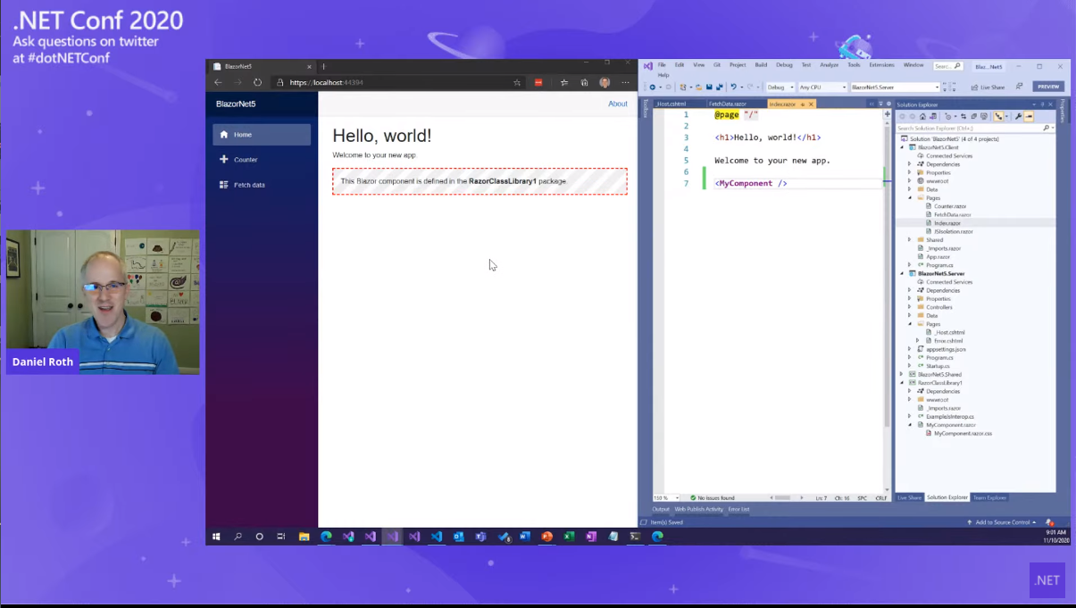Open the Edge settings ellipsis menu
This screenshot has height=608, width=1076.
pyautogui.click(x=625, y=82)
